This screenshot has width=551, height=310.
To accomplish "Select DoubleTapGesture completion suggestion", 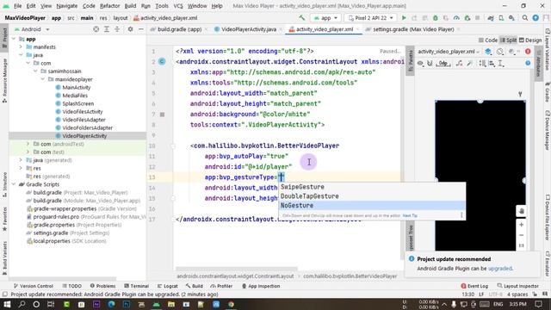I will (x=372, y=196).
